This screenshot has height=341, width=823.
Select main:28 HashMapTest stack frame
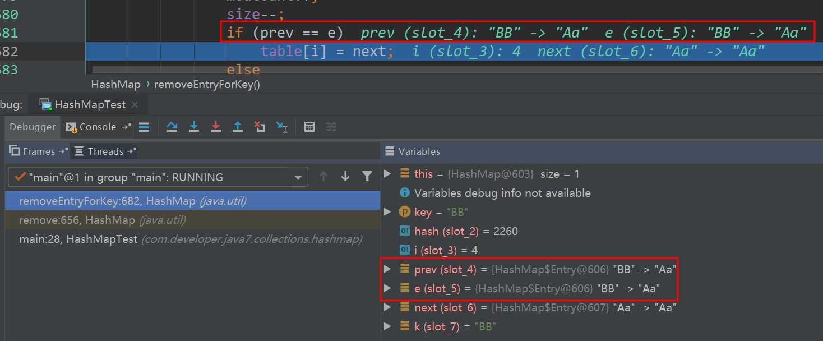pos(78,239)
